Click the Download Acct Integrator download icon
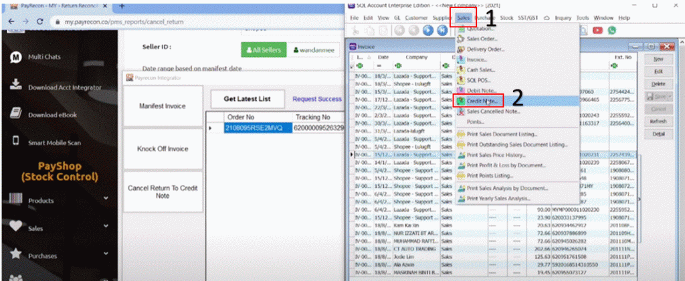This screenshot has height=281, width=685. pos(16,85)
